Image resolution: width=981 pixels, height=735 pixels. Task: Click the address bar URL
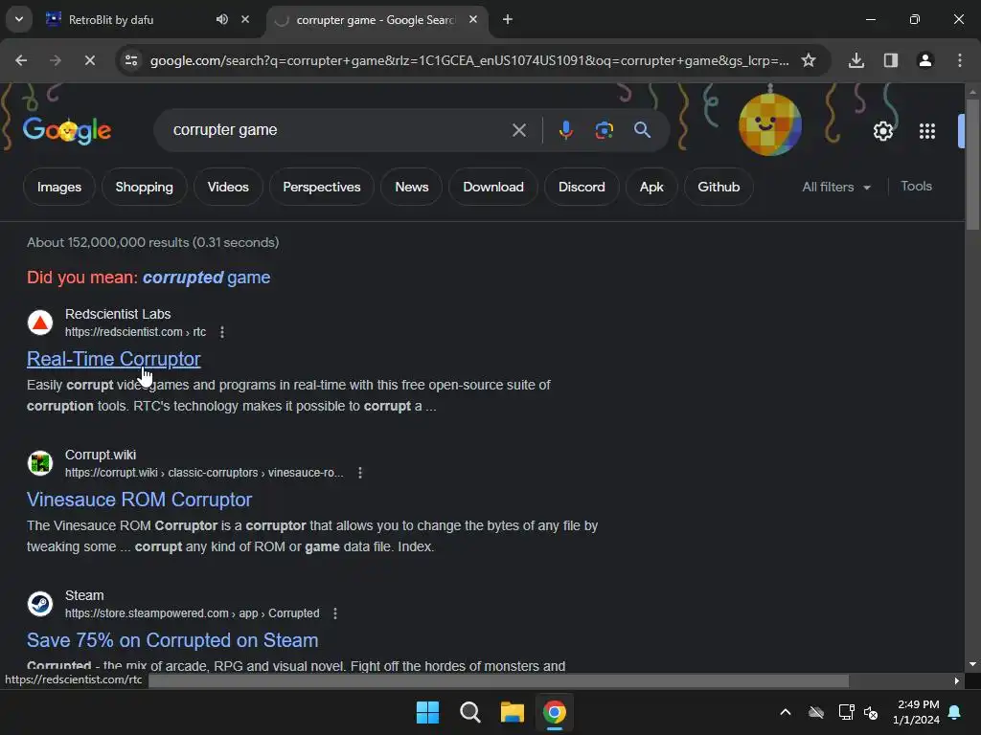(469, 60)
